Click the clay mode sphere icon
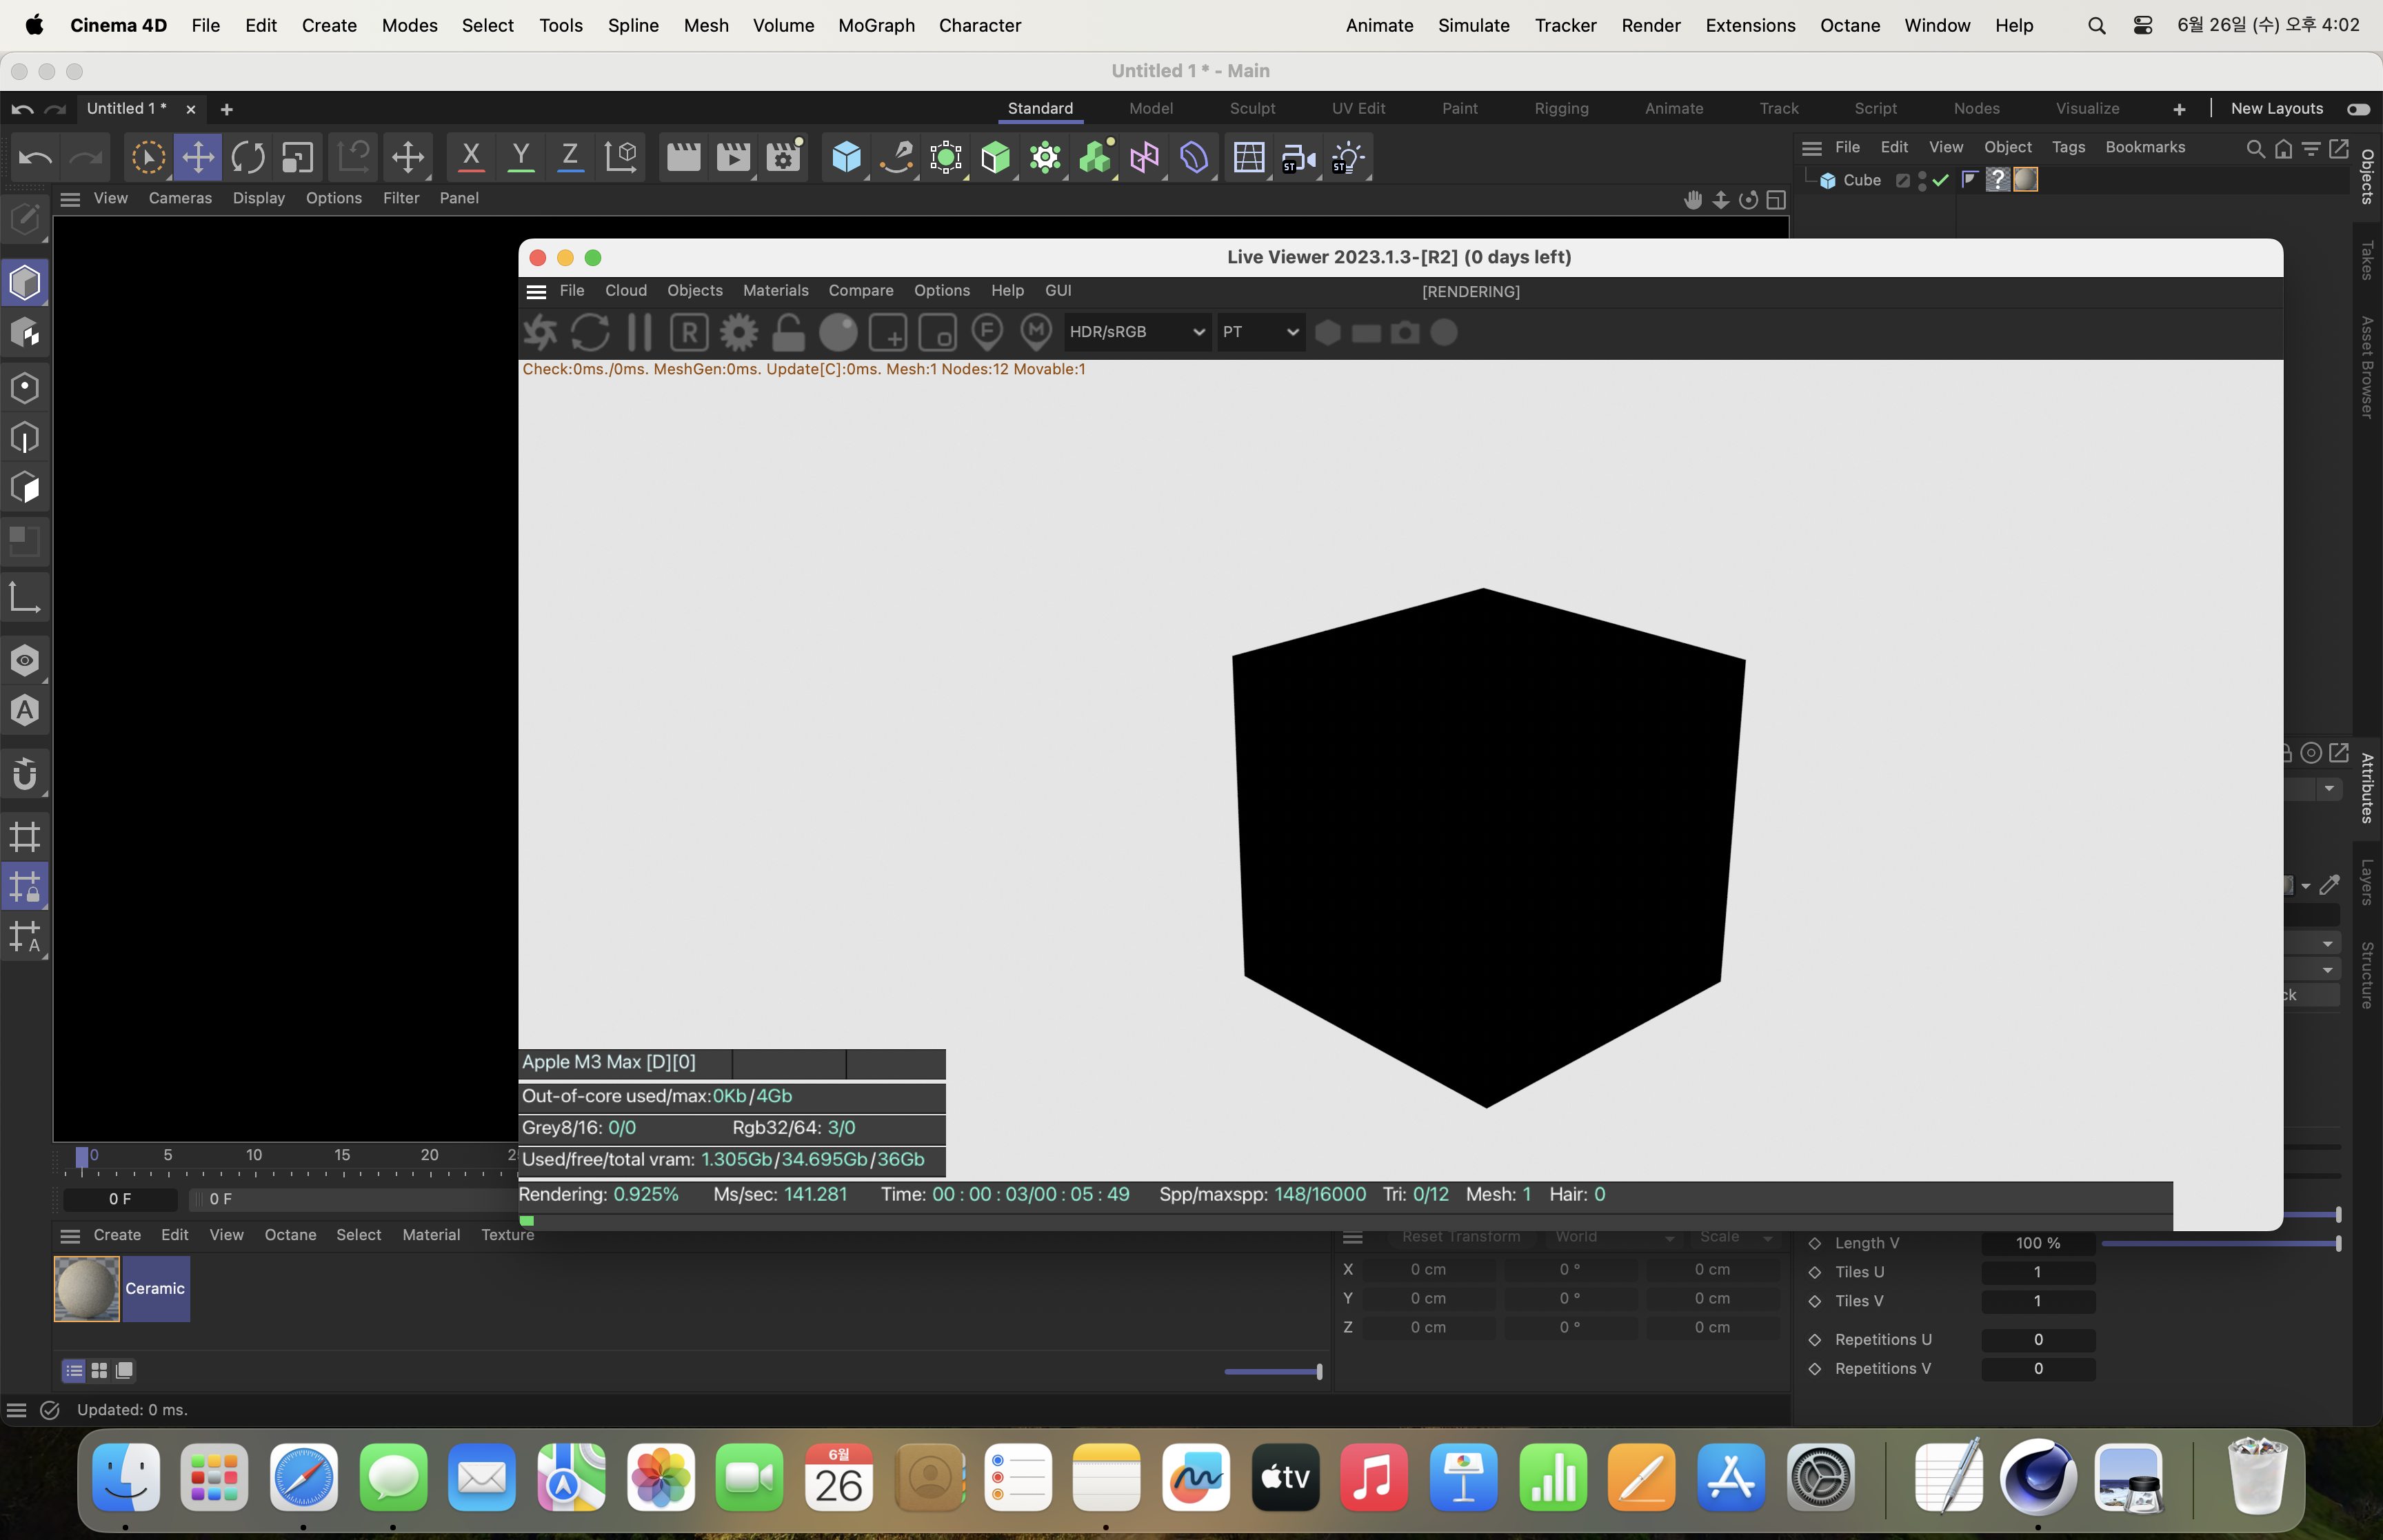 838,333
